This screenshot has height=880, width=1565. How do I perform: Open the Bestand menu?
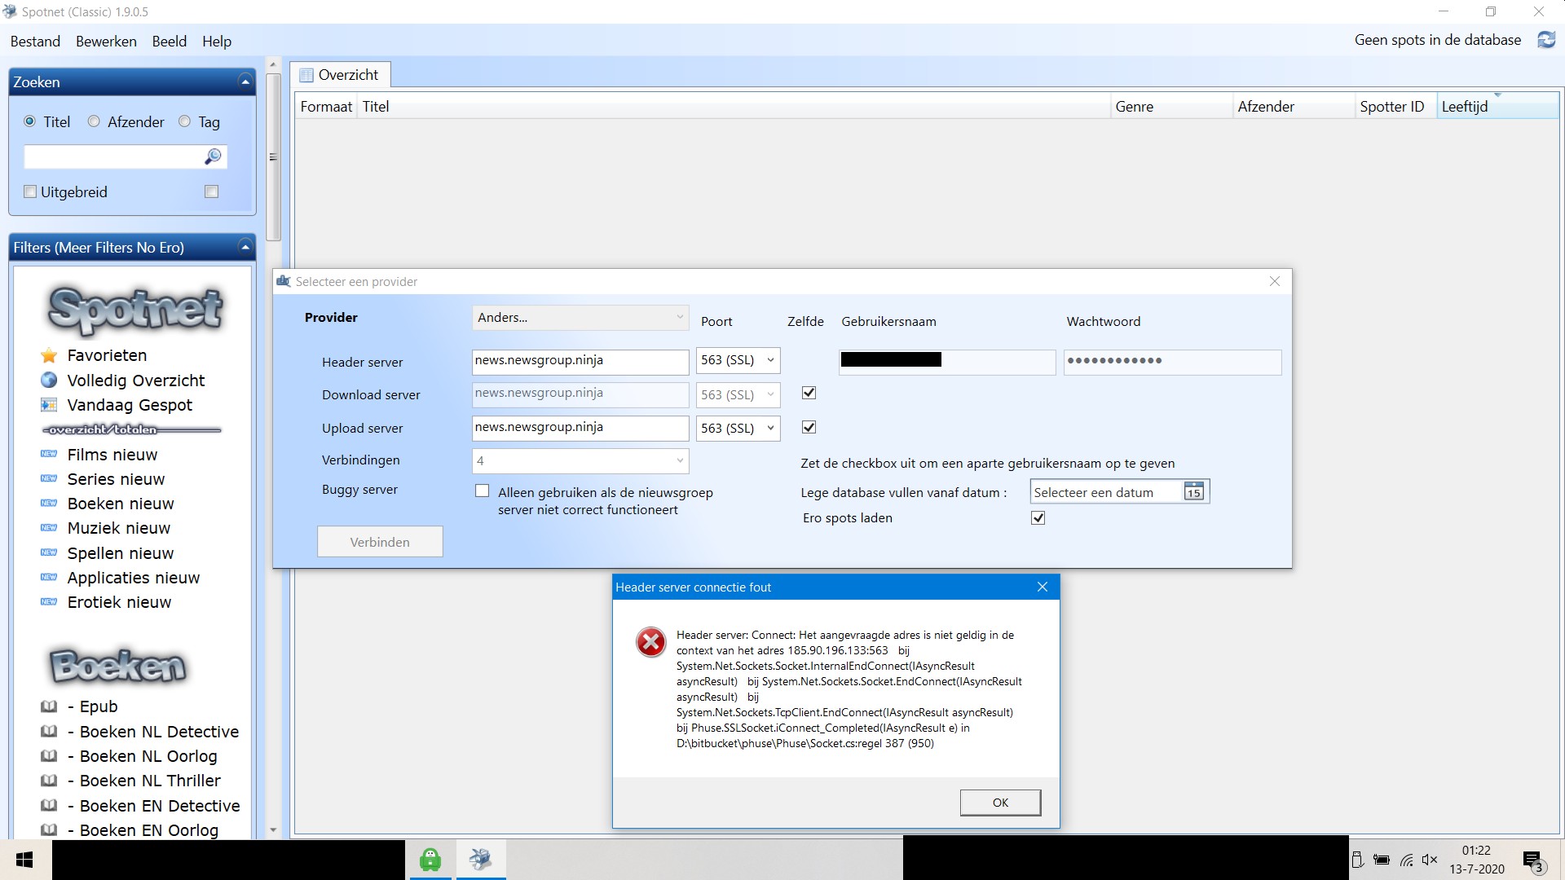coord(35,41)
